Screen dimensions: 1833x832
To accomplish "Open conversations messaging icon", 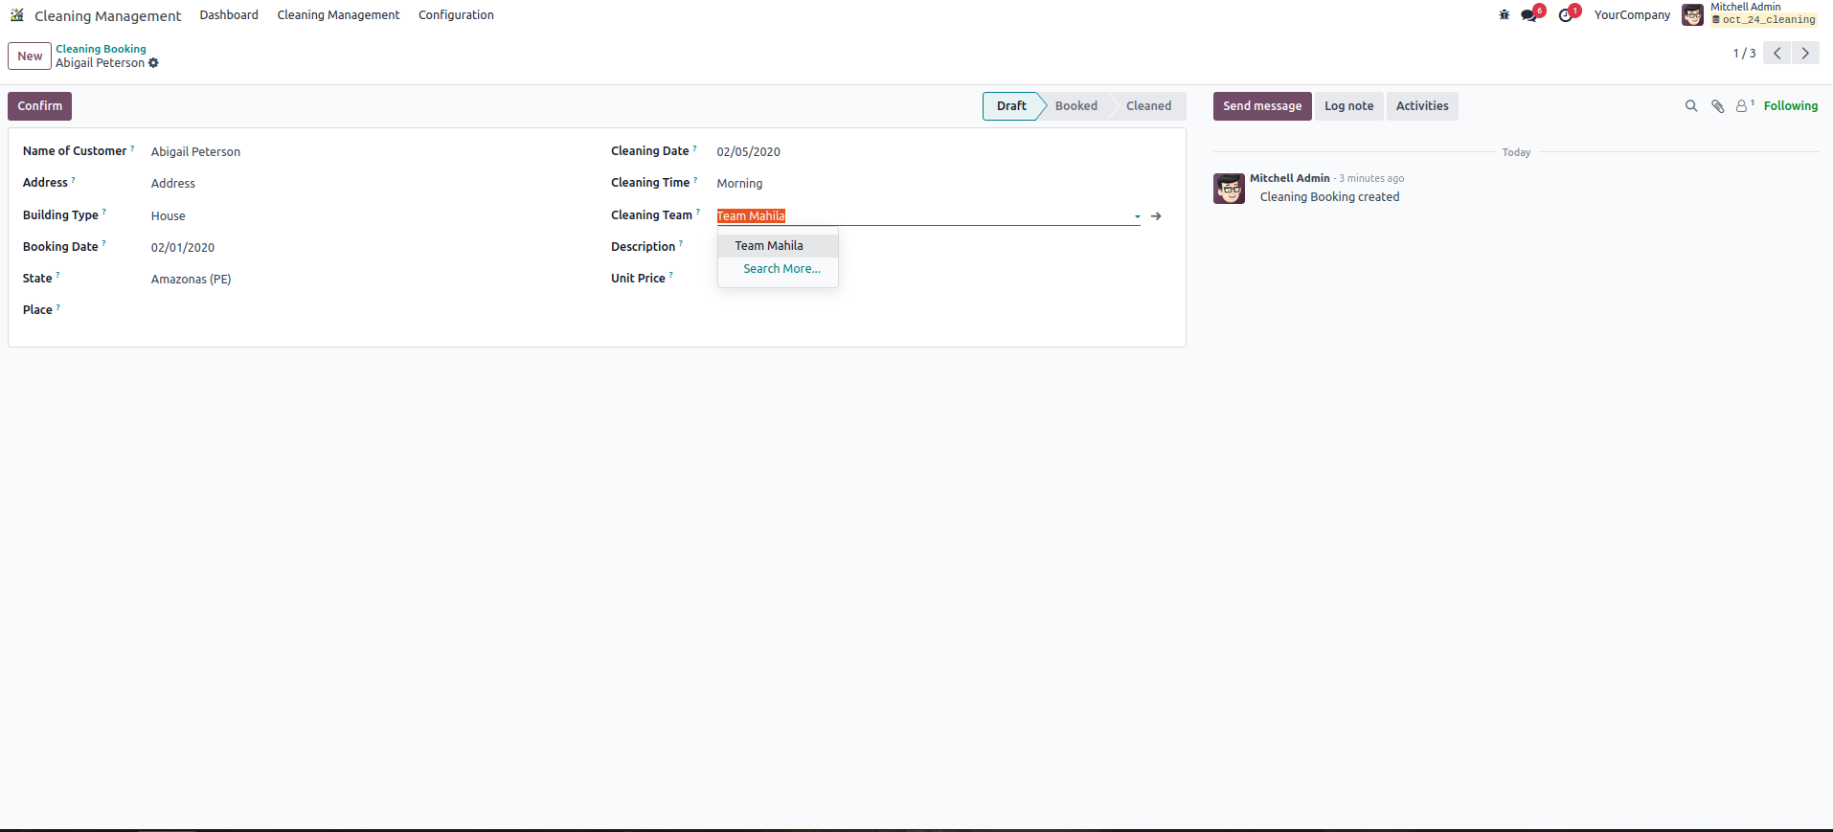I will [1528, 15].
